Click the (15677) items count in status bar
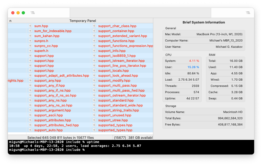This screenshot has height=167, width=262. click(120, 138)
